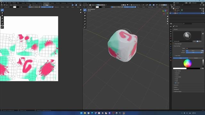The image size is (205, 115).
Task: Toggle Camera visibility eye in outliner
Action: (202, 10)
